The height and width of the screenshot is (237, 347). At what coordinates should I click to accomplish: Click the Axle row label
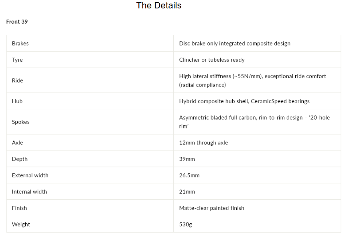point(18,143)
